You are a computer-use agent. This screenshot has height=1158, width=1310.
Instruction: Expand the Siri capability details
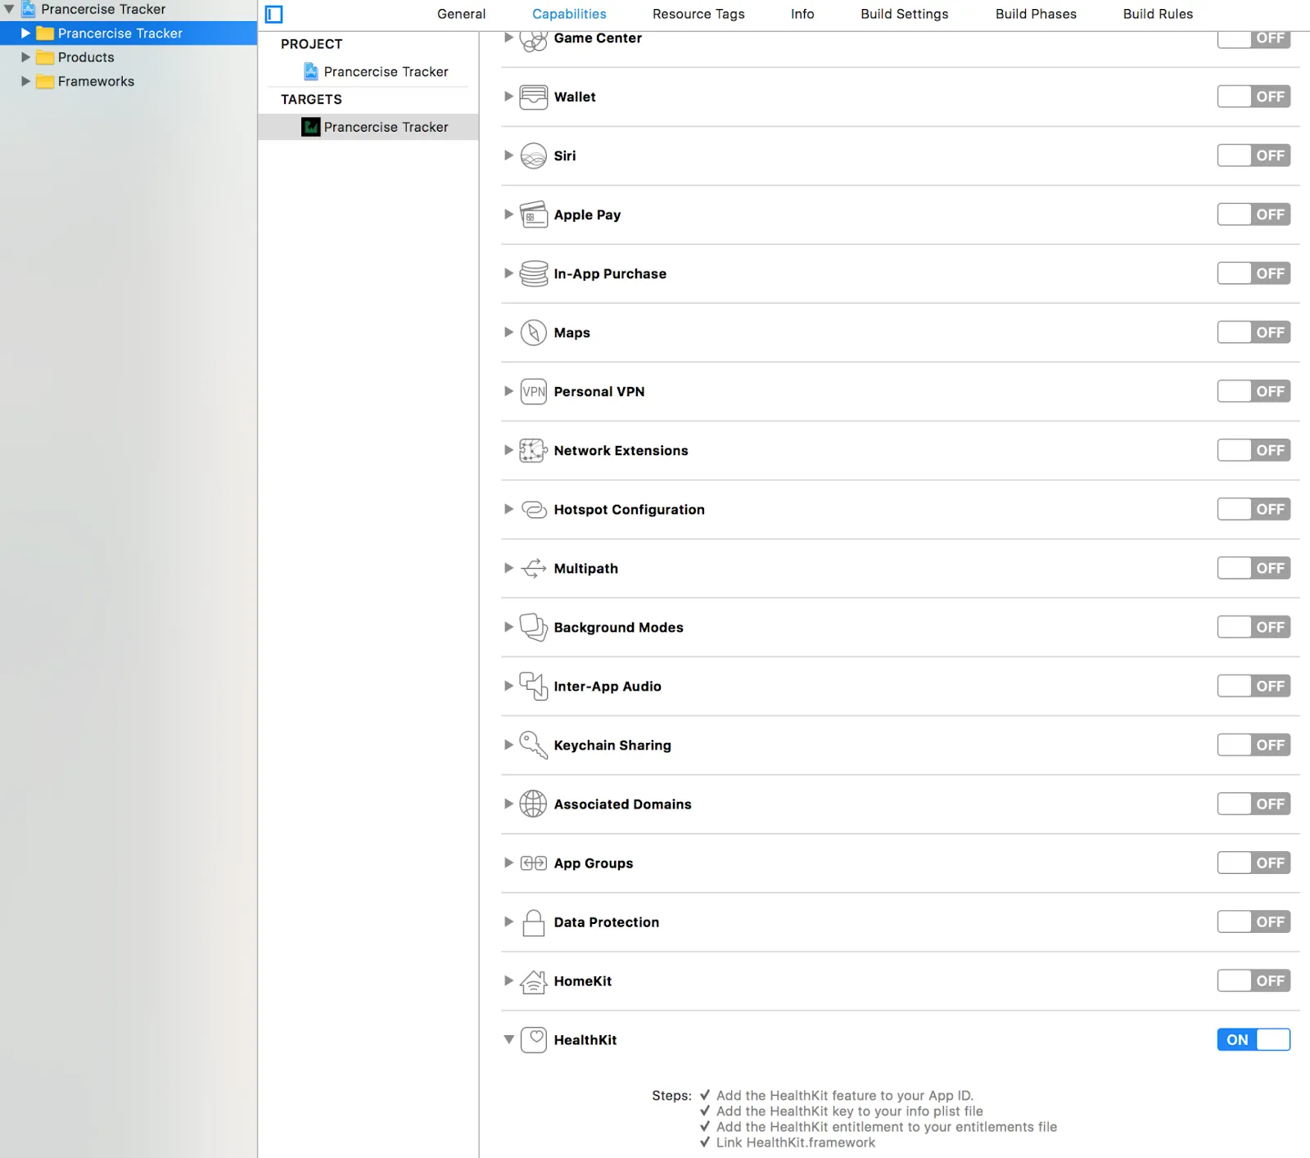(x=508, y=155)
